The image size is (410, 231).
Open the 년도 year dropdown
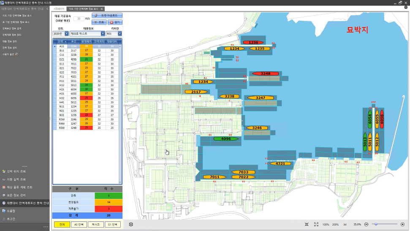coord(66,33)
